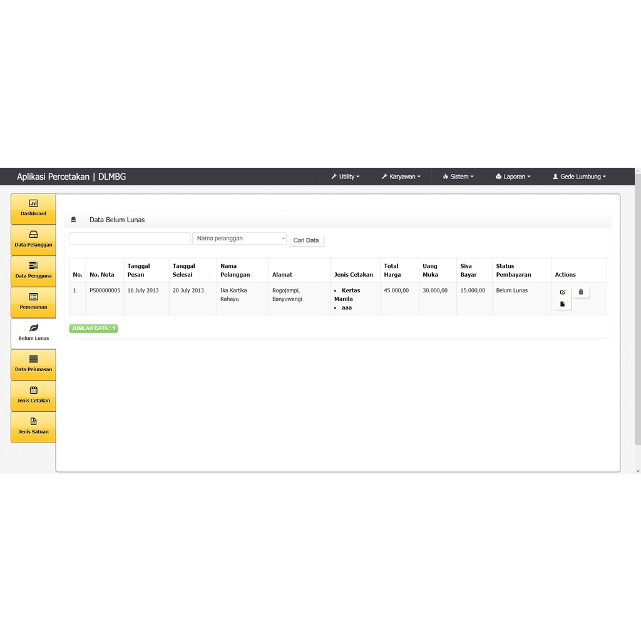Open Jenis Satuan sidebar item
Image resolution: width=641 pixels, height=641 pixels.
pyautogui.click(x=33, y=426)
